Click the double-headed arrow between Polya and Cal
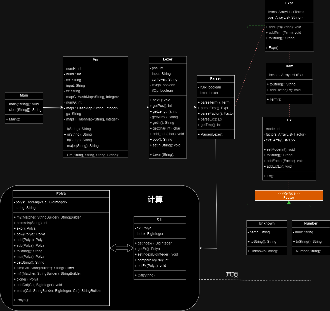Viewport: 330px width, 311px height. click(x=122, y=248)
